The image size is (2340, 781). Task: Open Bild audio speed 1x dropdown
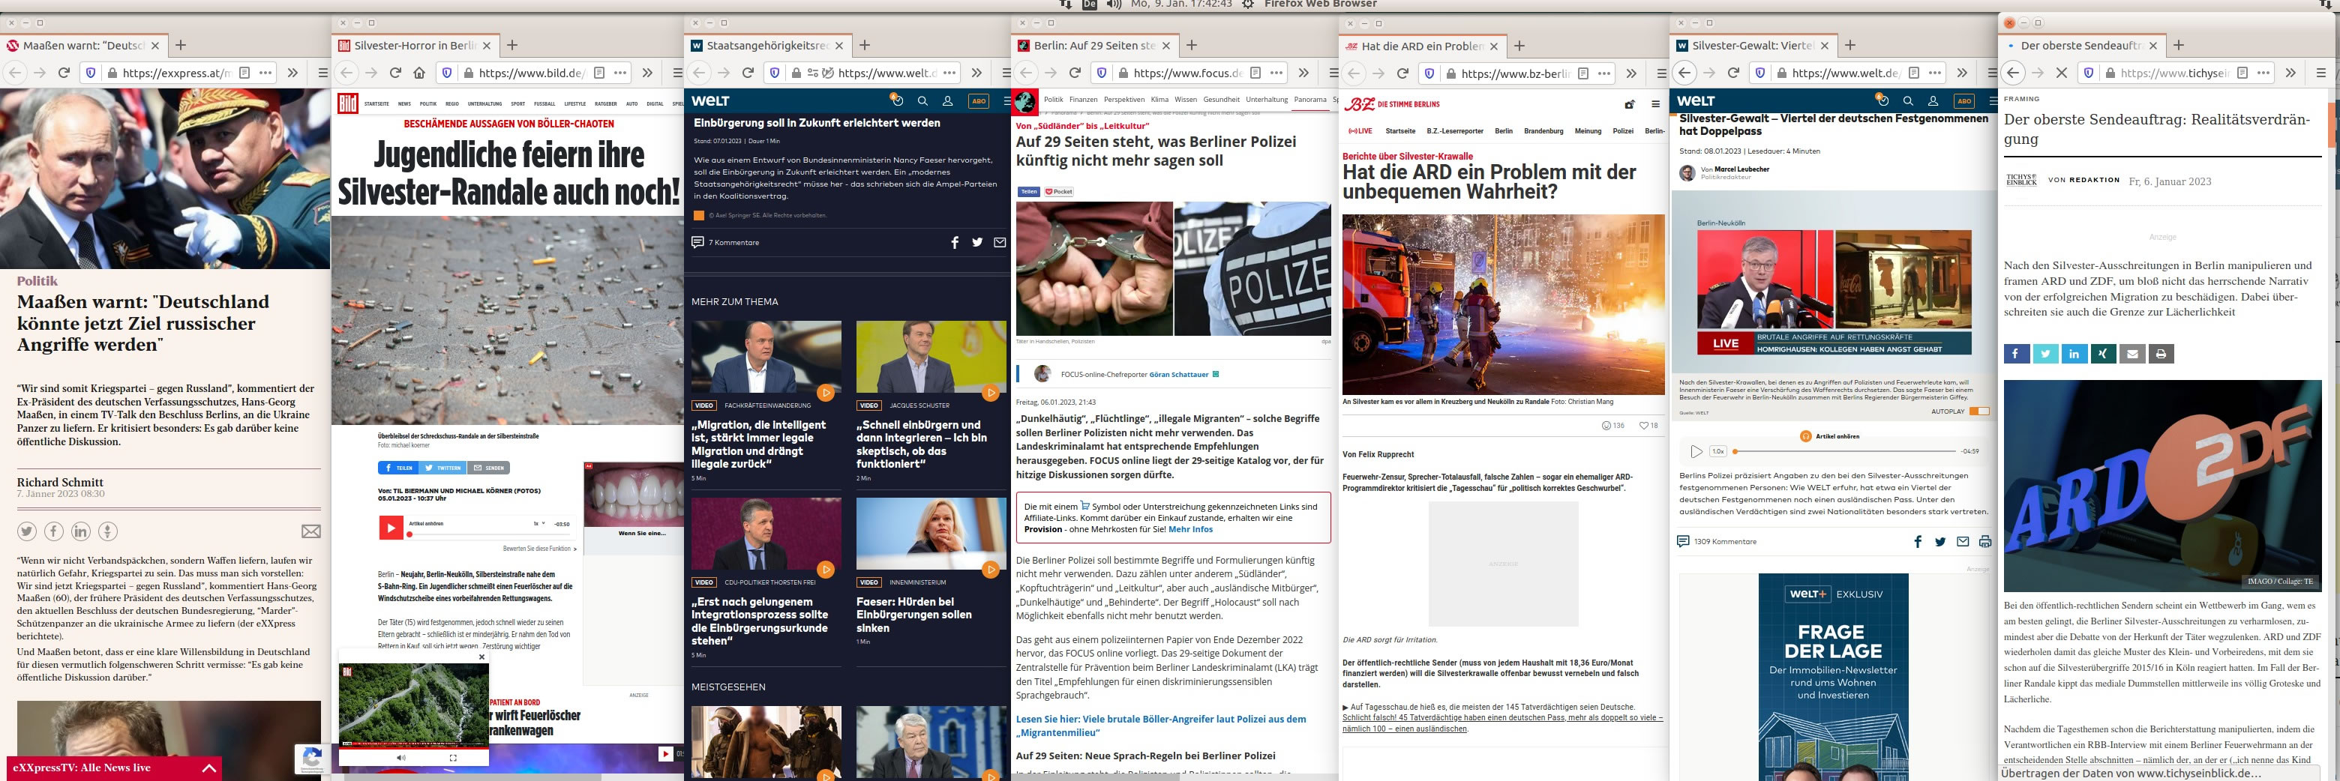[x=538, y=524]
